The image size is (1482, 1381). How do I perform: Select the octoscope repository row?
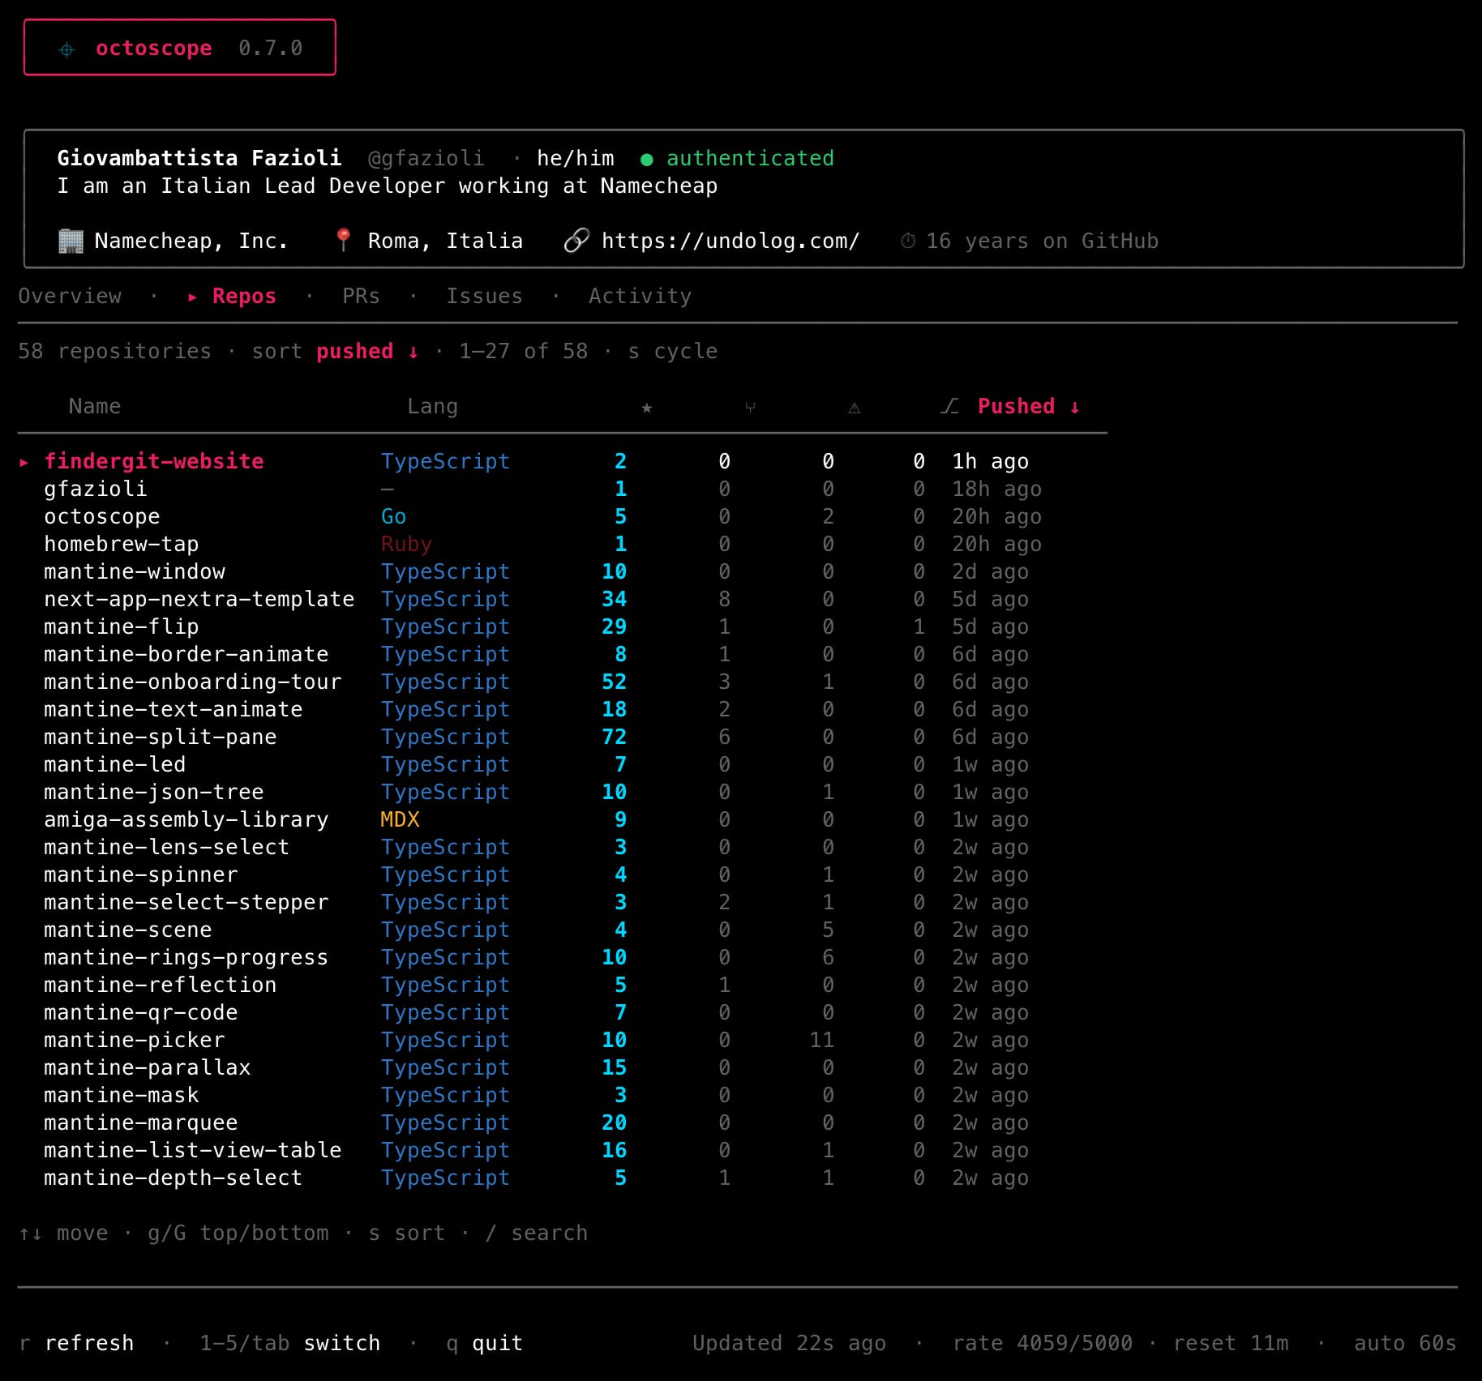102,517
